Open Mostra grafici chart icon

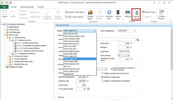pyautogui.click(x=90, y=12)
